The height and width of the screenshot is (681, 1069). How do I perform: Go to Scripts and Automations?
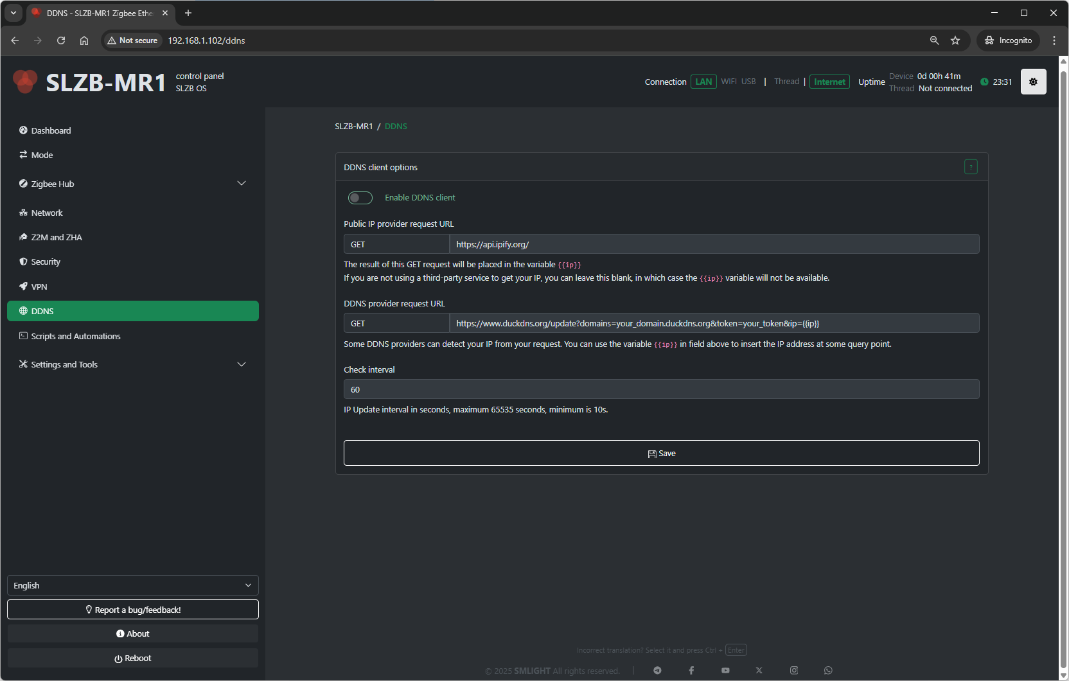(76, 336)
